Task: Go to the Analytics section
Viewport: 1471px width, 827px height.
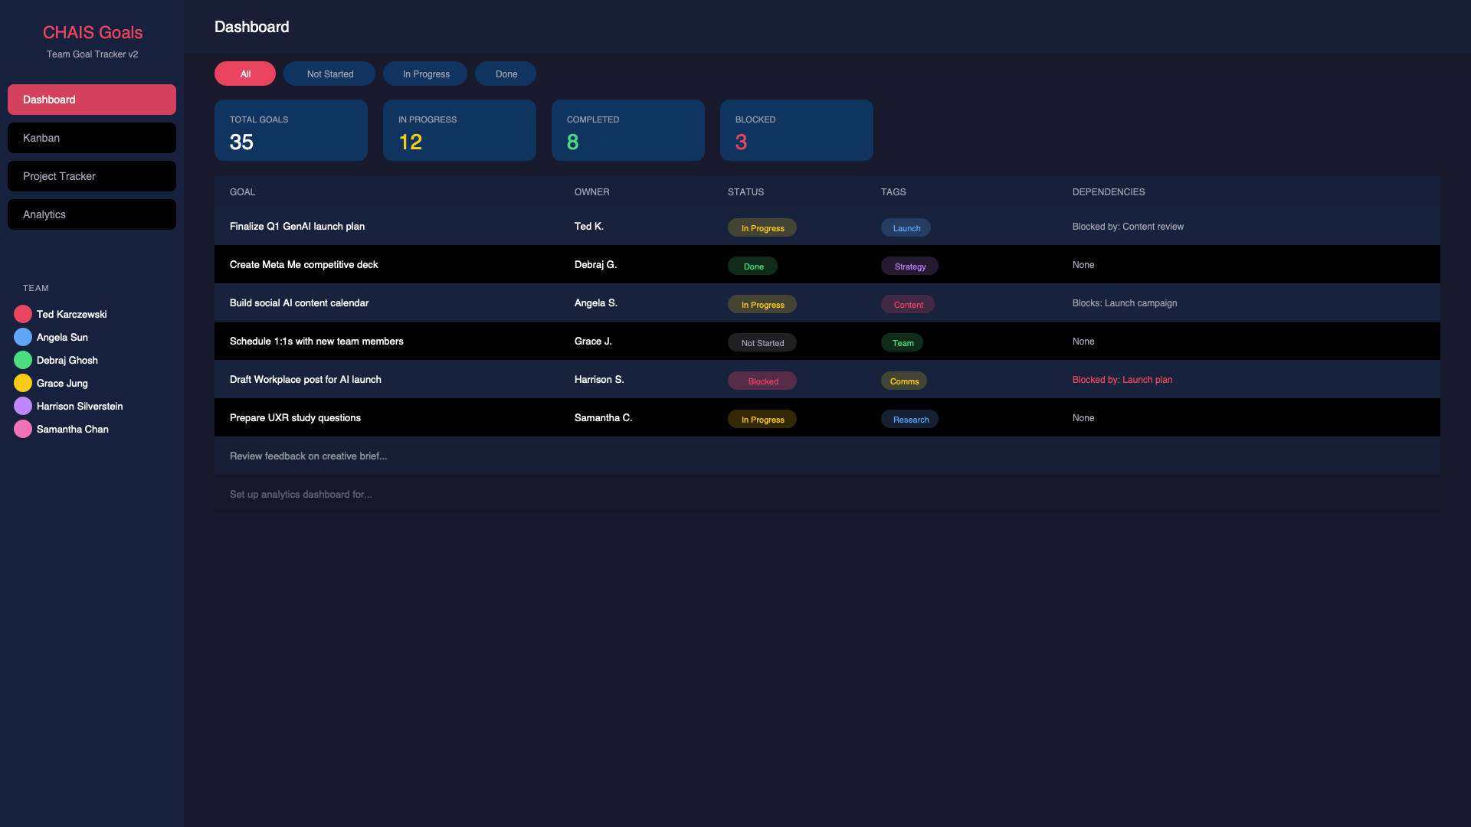Action: coord(92,214)
